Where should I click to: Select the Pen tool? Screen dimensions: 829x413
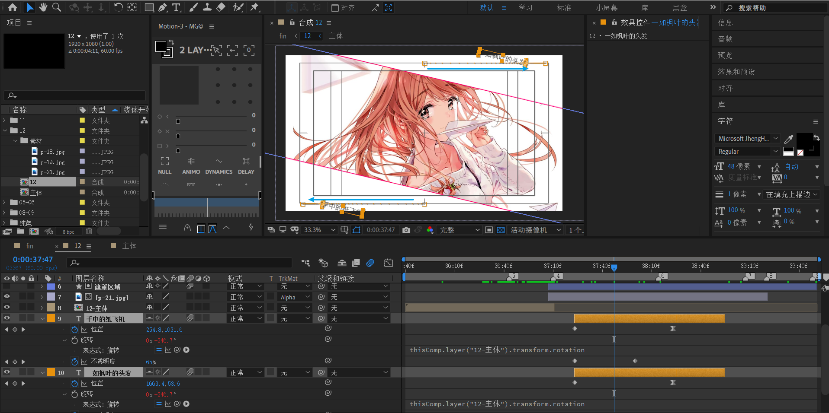(163, 7)
